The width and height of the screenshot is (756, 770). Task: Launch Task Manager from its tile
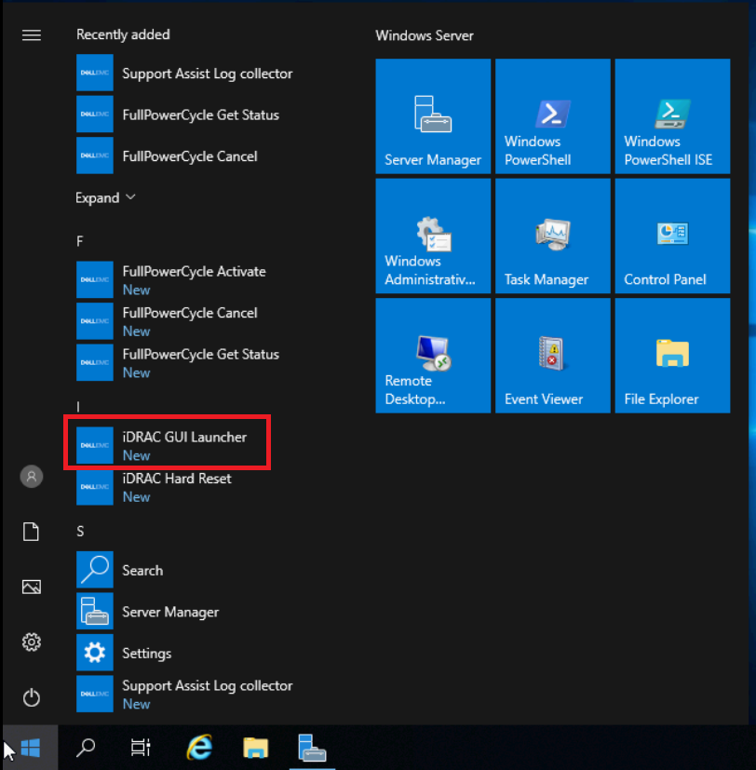552,236
